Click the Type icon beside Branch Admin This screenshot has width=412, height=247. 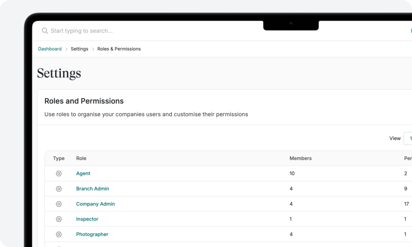click(59, 189)
